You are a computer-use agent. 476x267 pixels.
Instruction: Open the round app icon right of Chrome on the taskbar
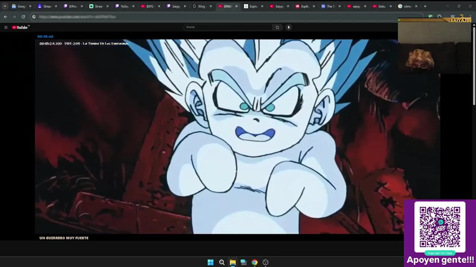266,262
